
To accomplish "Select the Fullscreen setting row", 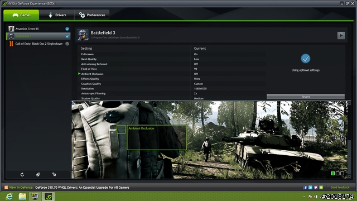I will [171, 54].
